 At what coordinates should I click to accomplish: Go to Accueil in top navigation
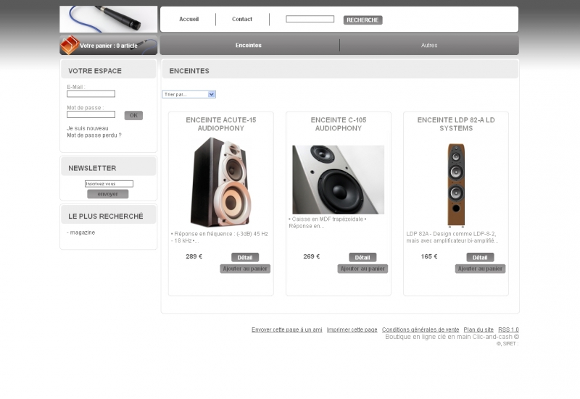click(x=188, y=20)
